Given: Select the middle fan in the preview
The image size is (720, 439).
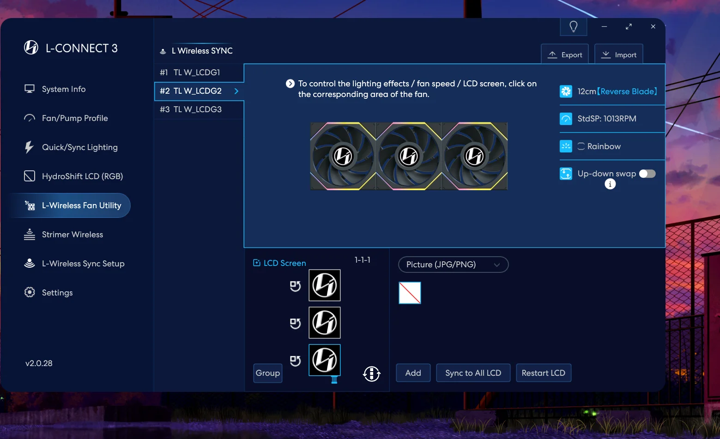Looking at the screenshot, I should click(x=409, y=156).
